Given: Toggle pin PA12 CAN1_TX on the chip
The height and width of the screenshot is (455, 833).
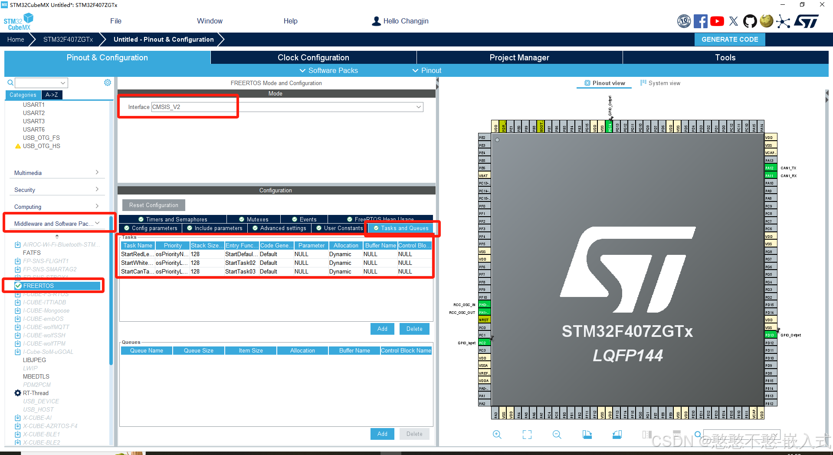Looking at the screenshot, I should pyautogui.click(x=771, y=168).
